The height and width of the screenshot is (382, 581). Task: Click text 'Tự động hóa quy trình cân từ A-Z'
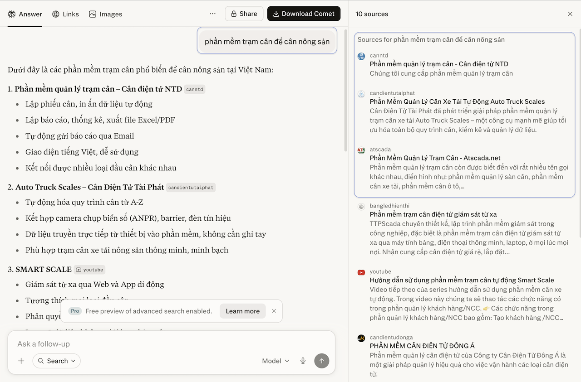pos(84,203)
